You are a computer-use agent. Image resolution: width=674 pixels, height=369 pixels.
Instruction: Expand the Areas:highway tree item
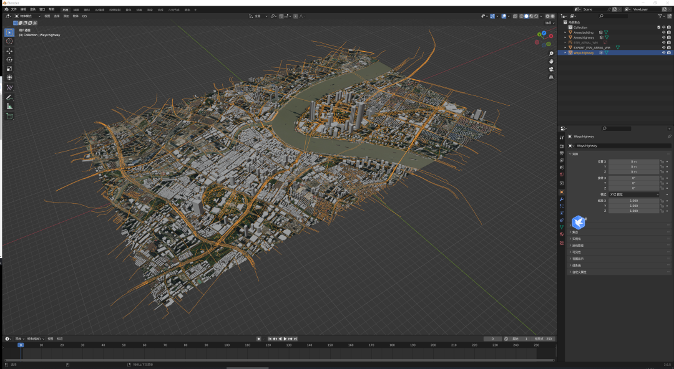point(565,37)
